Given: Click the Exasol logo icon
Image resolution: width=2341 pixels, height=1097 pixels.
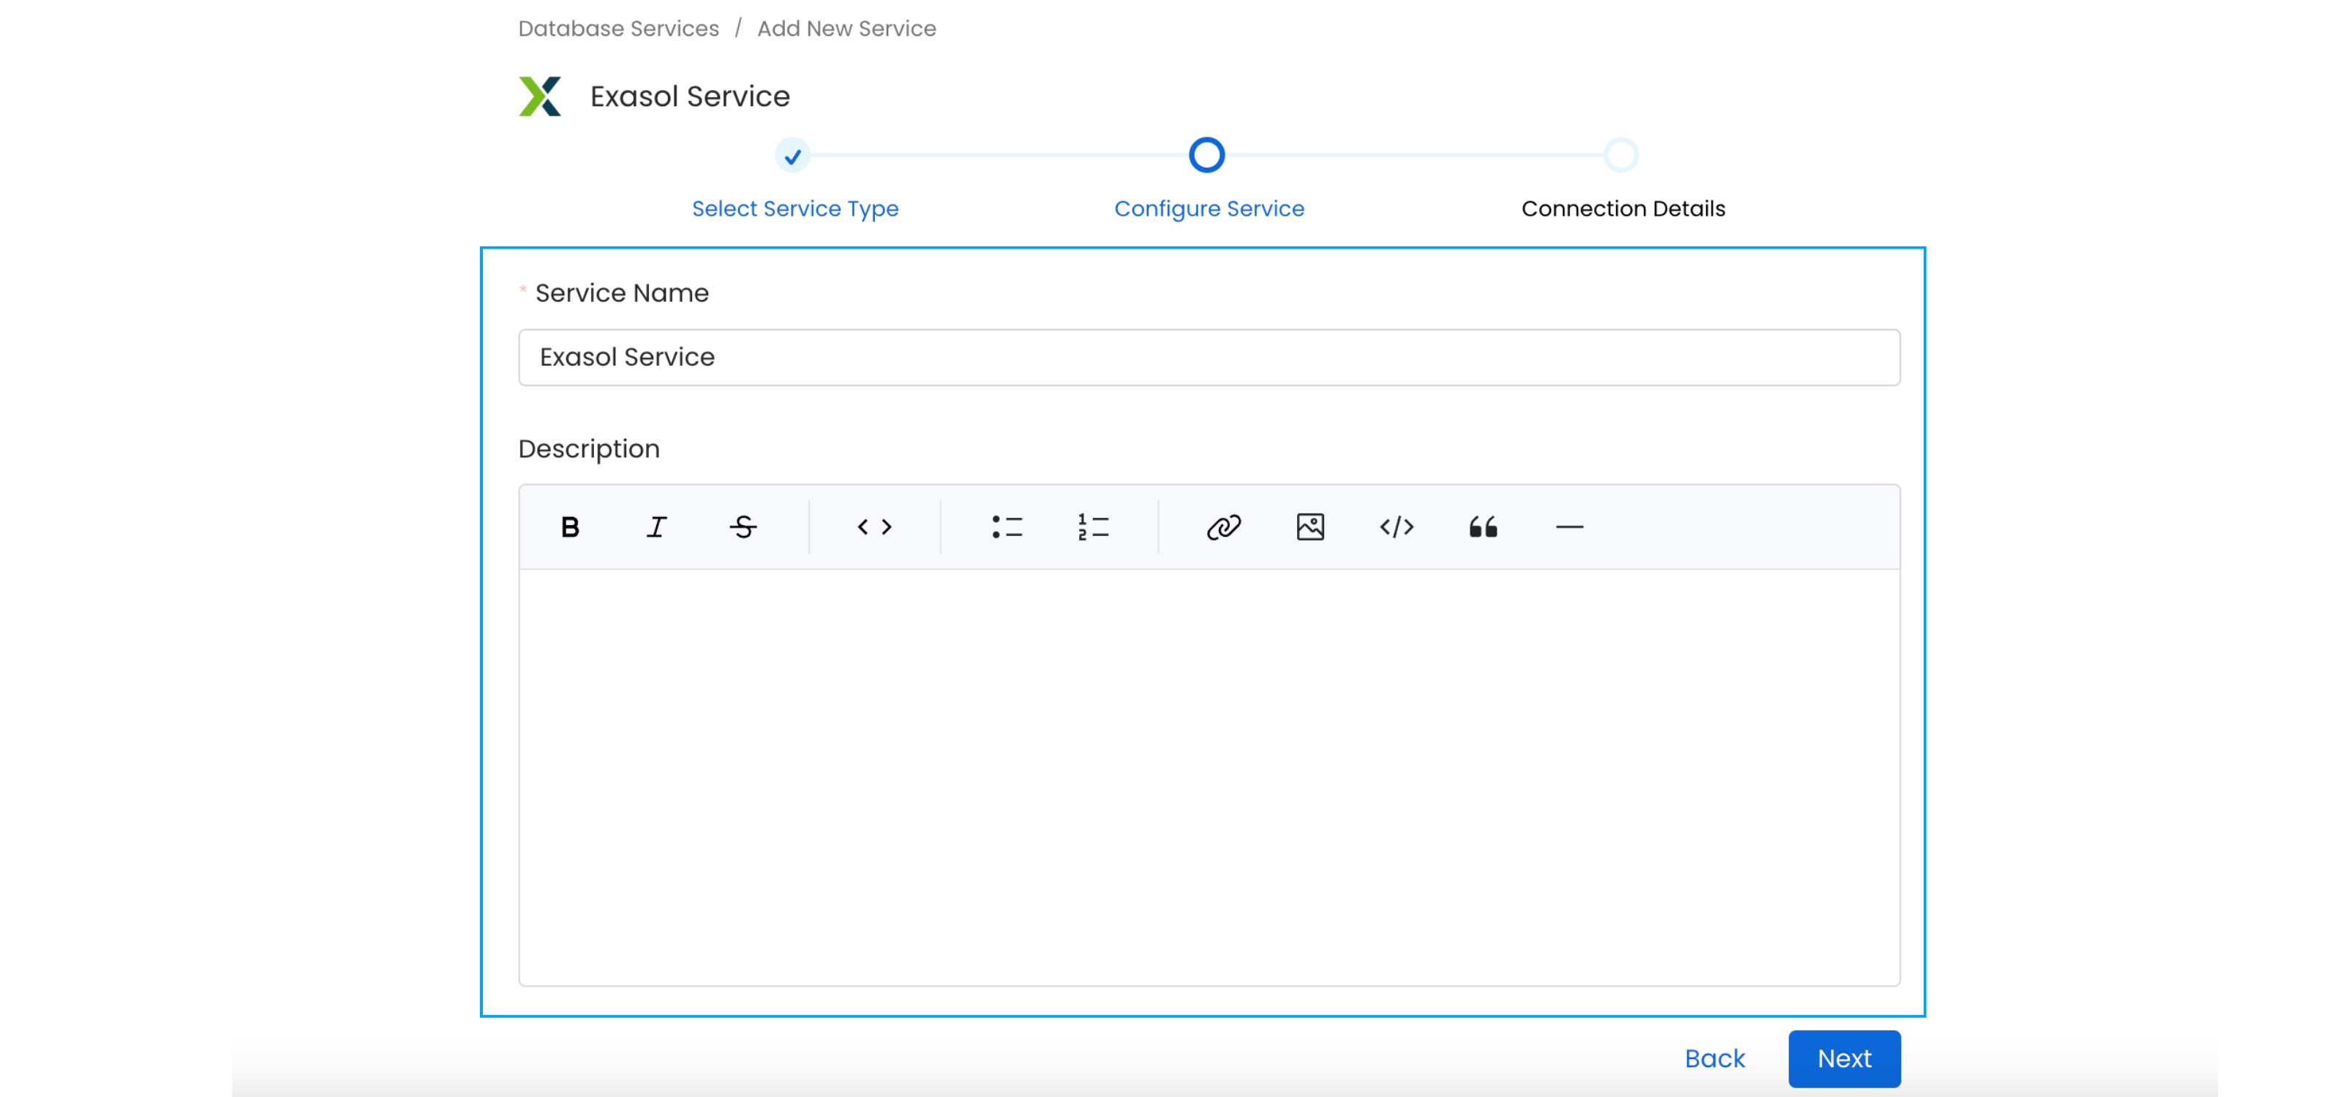Looking at the screenshot, I should (540, 97).
